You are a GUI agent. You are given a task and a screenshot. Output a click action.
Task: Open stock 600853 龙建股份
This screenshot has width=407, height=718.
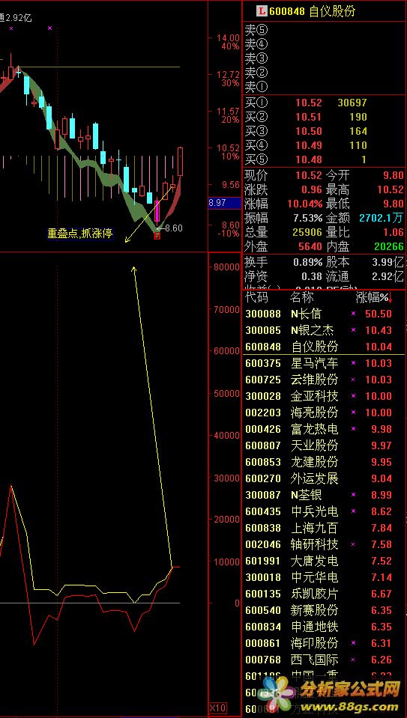coord(324,462)
